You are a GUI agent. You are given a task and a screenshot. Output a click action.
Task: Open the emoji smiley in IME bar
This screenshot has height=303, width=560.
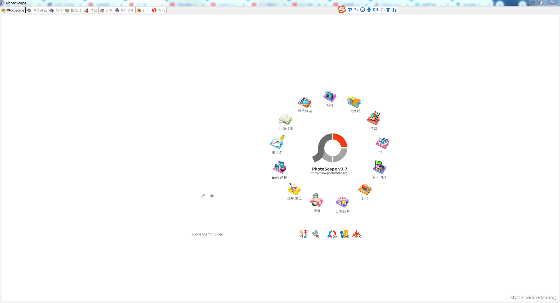(363, 10)
